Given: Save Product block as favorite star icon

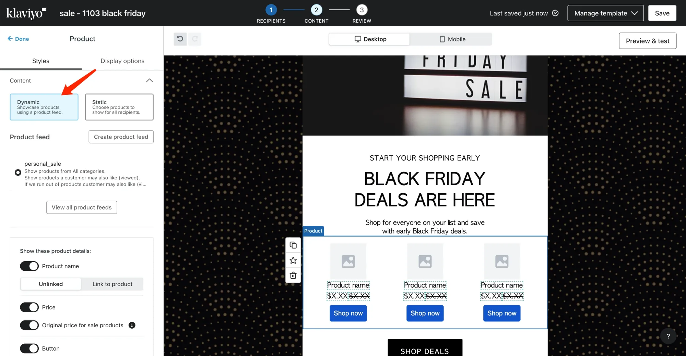Looking at the screenshot, I should coord(293,260).
